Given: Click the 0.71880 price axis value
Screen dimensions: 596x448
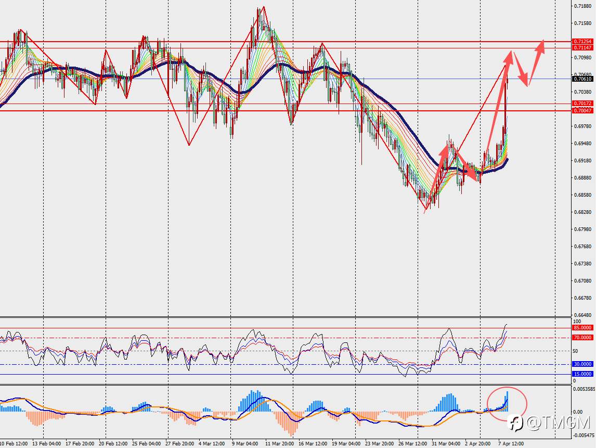Looking at the screenshot, I should pyautogui.click(x=582, y=6).
